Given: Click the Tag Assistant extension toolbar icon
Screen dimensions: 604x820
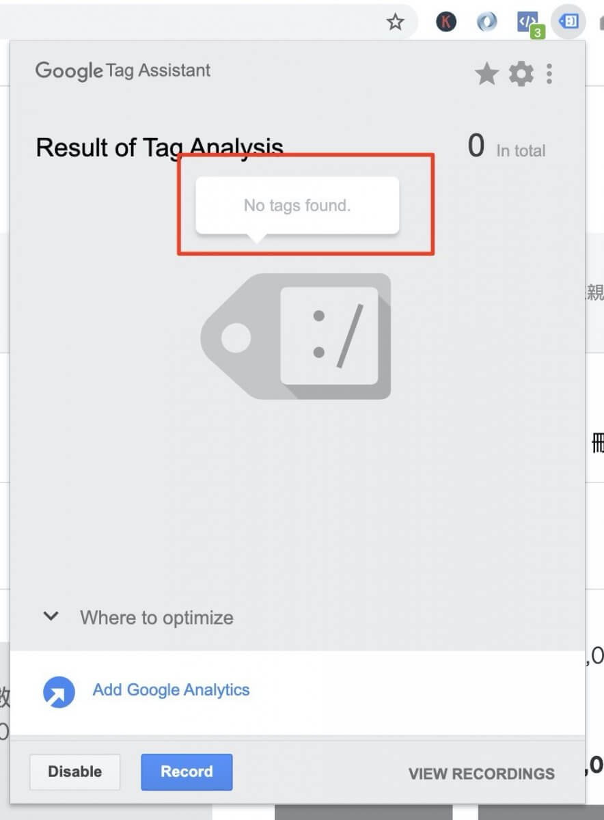Looking at the screenshot, I should (568, 22).
